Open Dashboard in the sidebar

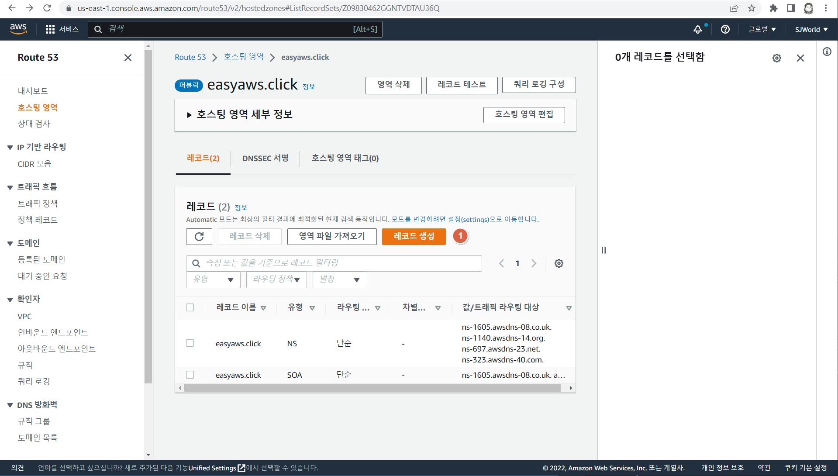pyautogui.click(x=33, y=91)
